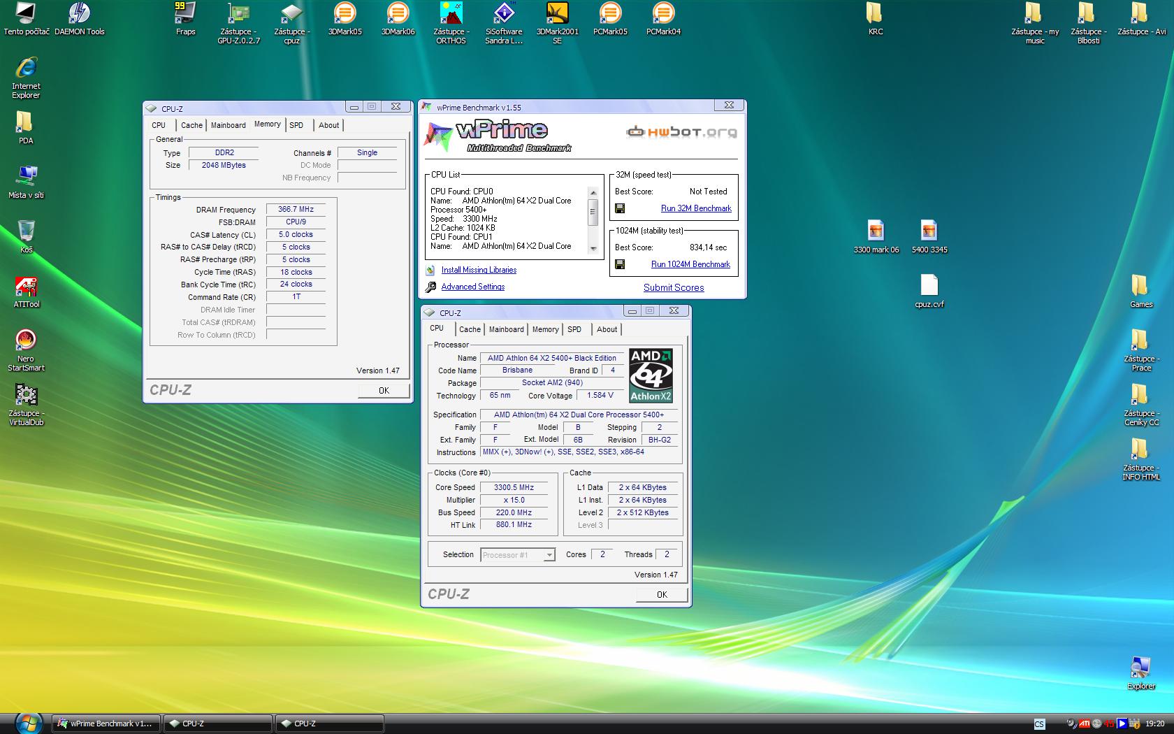Launch the PCMark05 desktop icon
The height and width of the screenshot is (734, 1174).
(610, 19)
